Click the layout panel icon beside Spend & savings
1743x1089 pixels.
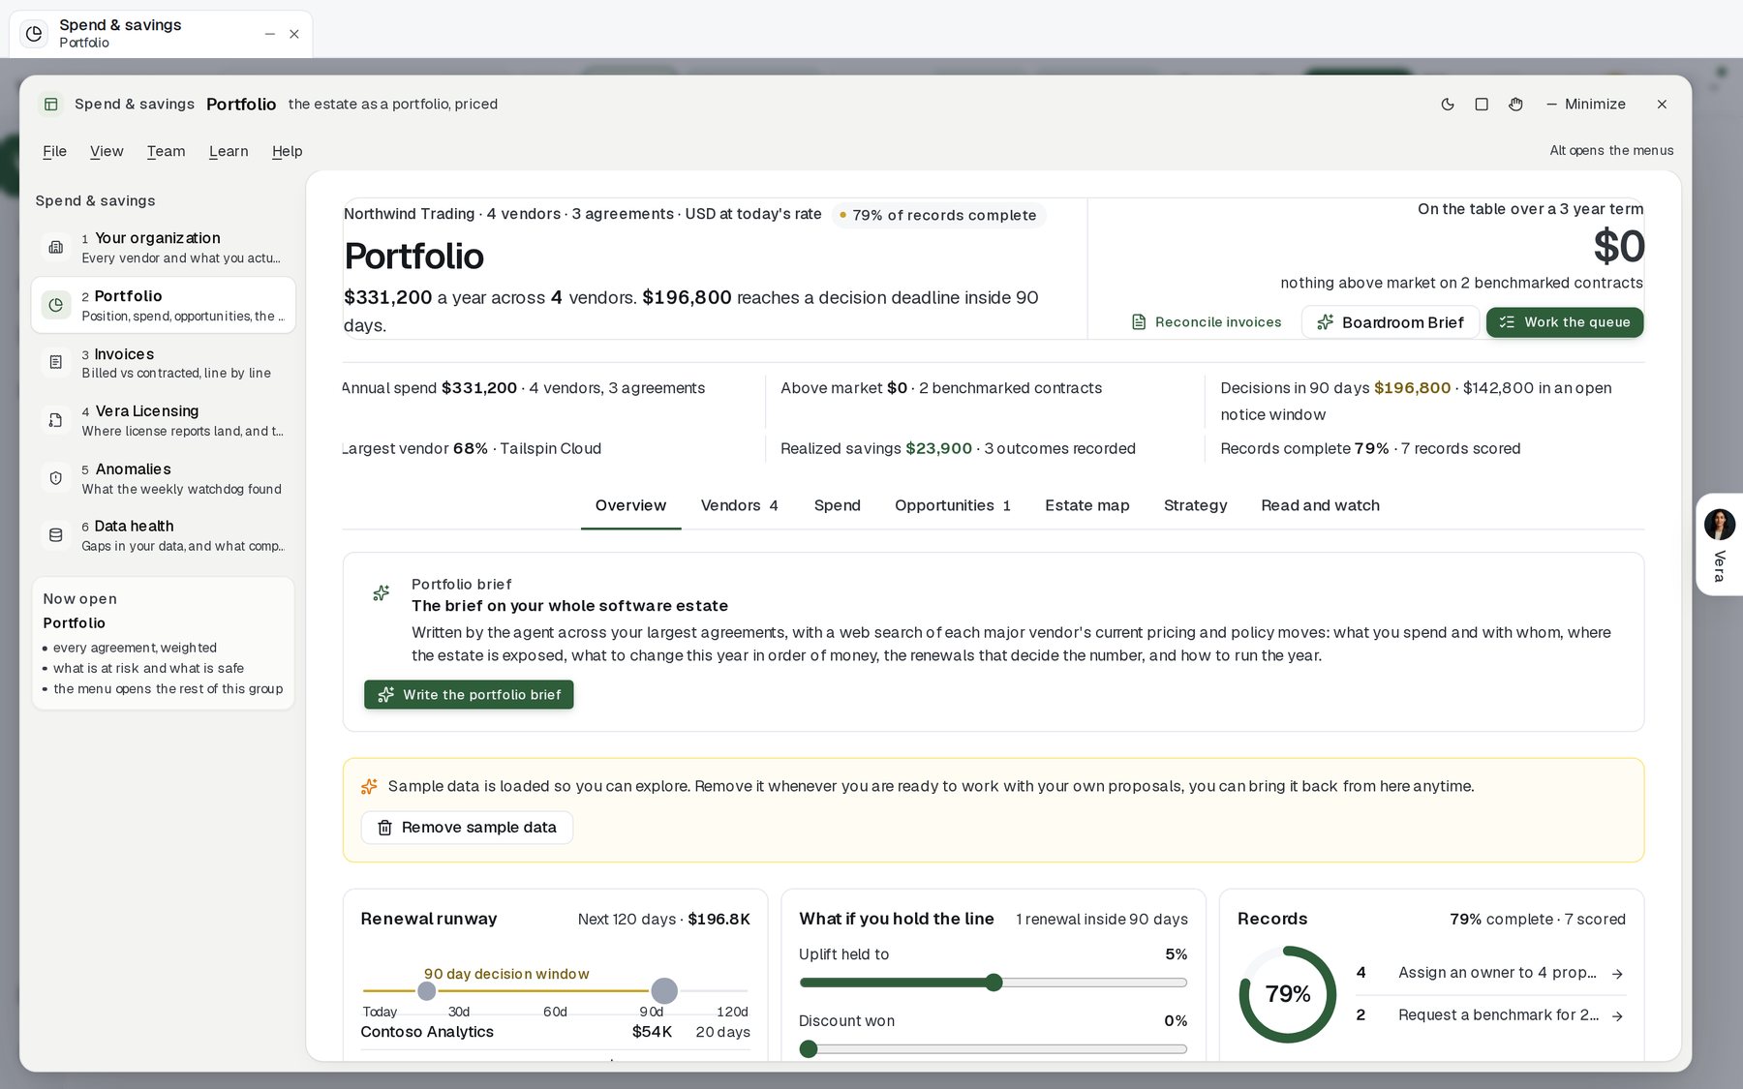pos(51,105)
